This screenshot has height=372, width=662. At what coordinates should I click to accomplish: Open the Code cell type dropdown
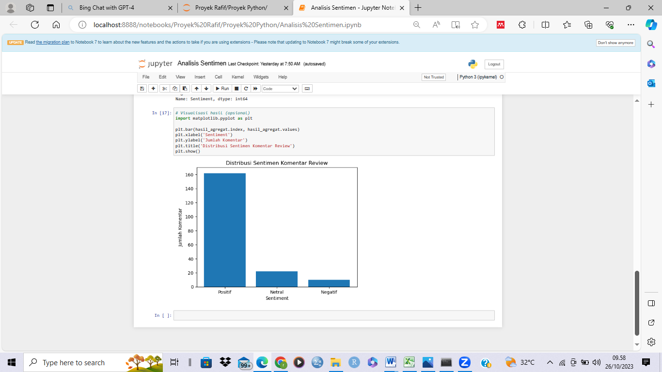pos(280,89)
